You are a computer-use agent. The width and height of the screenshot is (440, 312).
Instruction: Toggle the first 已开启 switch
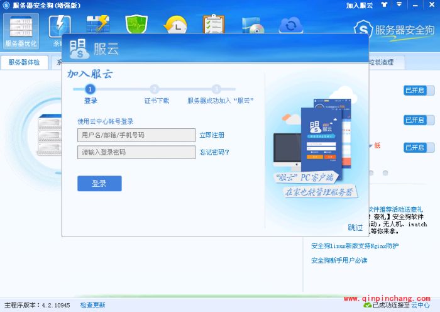coord(419,91)
